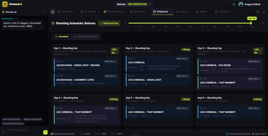Move Day for ACE CHEMICAL - FILE ROOM
The height and width of the screenshot is (136, 268).
[x=254, y=61]
